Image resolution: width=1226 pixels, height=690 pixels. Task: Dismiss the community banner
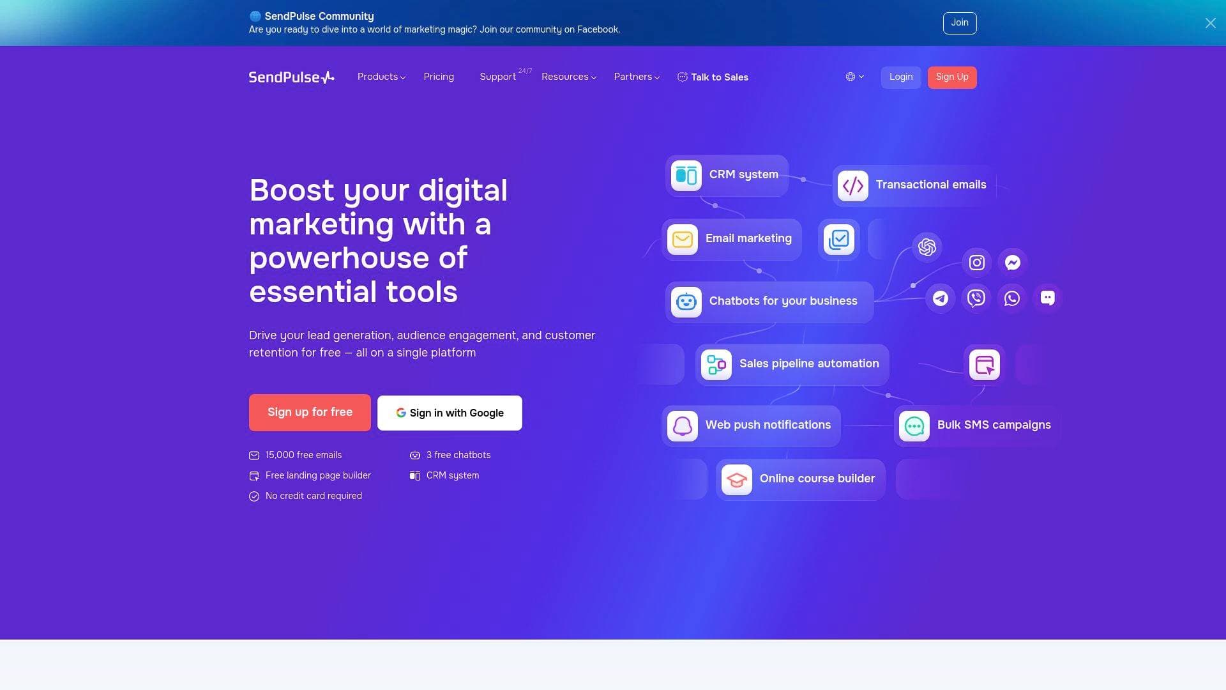[x=1210, y=23]
